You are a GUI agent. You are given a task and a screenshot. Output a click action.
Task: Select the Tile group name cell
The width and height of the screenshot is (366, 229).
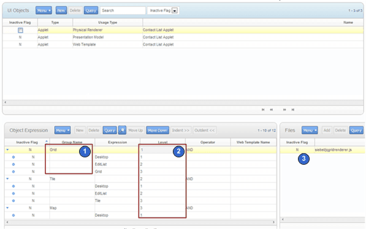tap(72, 179)
